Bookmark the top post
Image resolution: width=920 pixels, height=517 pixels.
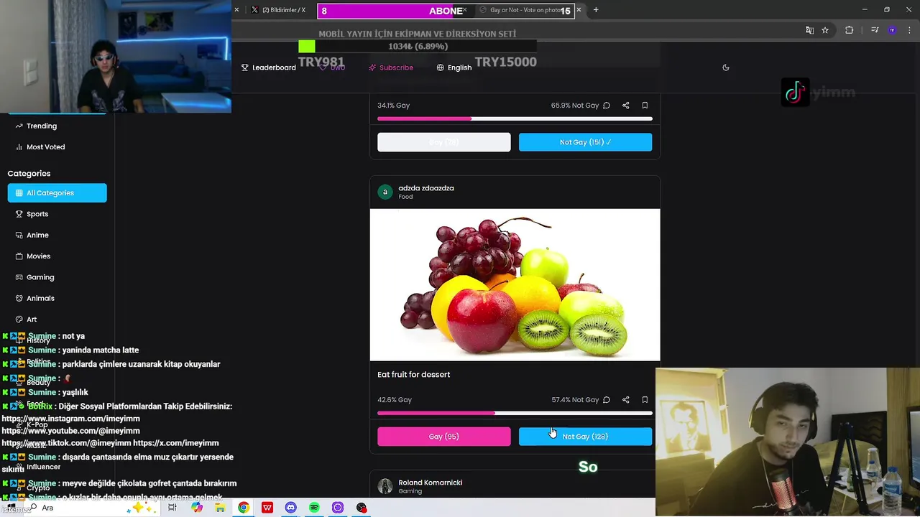(x=645, y=106)
